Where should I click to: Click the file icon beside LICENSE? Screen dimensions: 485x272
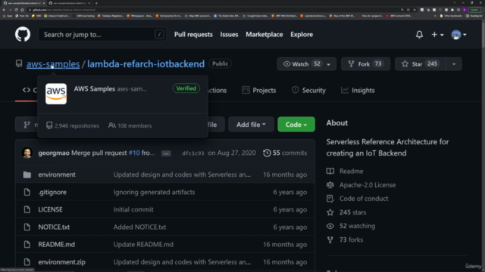(x=27, y=209)
